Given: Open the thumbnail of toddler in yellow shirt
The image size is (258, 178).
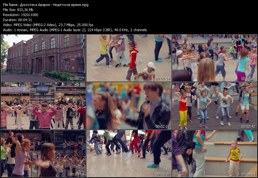Looking at the screenshot, I should tap(215, 153).
